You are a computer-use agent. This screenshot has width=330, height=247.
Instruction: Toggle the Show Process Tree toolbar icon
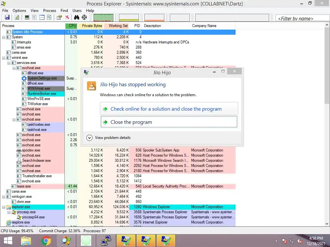point(34,17)
